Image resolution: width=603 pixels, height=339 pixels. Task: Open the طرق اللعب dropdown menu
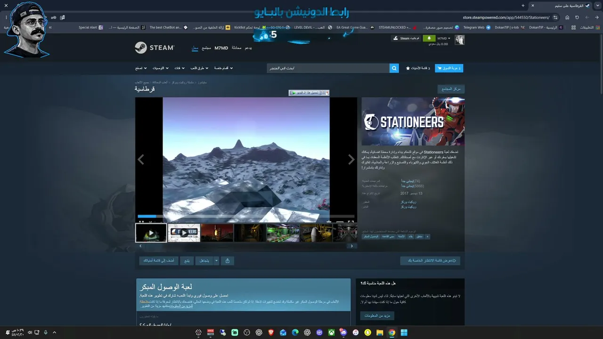pos(200,68)
